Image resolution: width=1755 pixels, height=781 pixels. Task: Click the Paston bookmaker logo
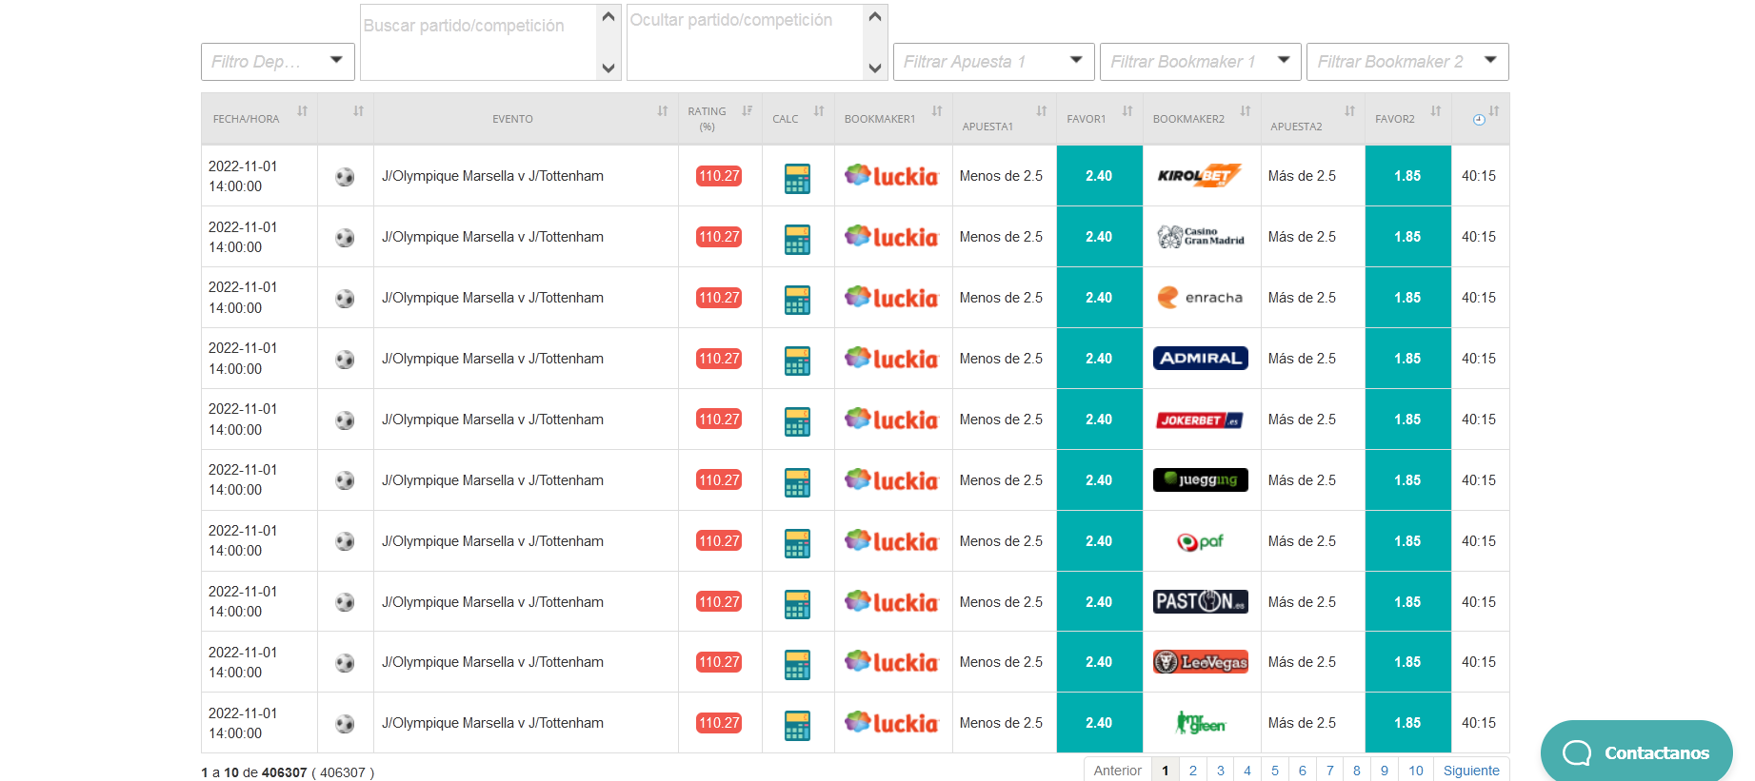coord(1200,601)
